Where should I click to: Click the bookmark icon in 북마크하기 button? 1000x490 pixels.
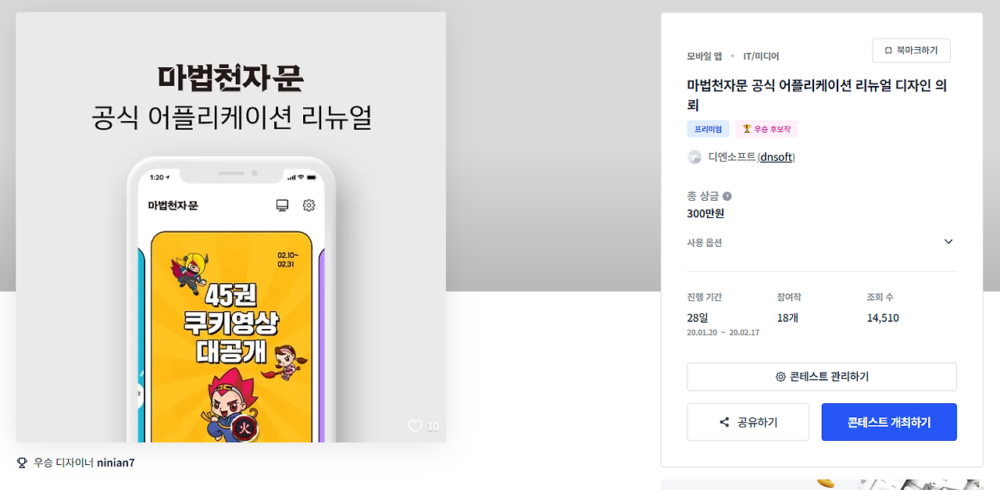point(888,50)
